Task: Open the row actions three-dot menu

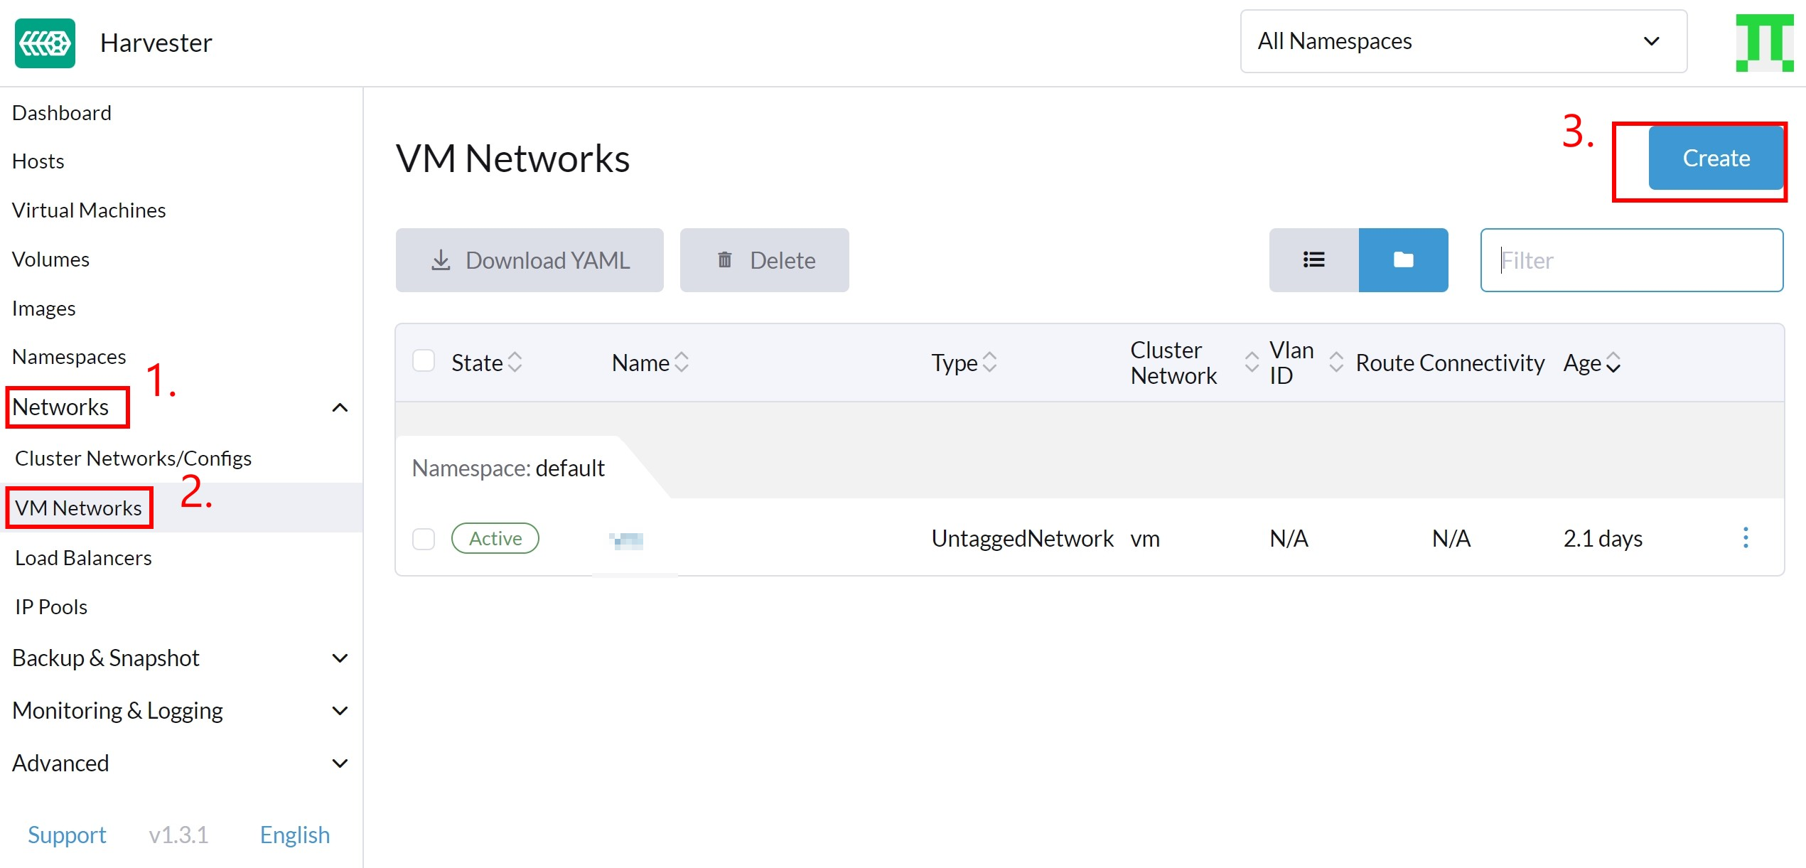Action: coord(1746,538)
